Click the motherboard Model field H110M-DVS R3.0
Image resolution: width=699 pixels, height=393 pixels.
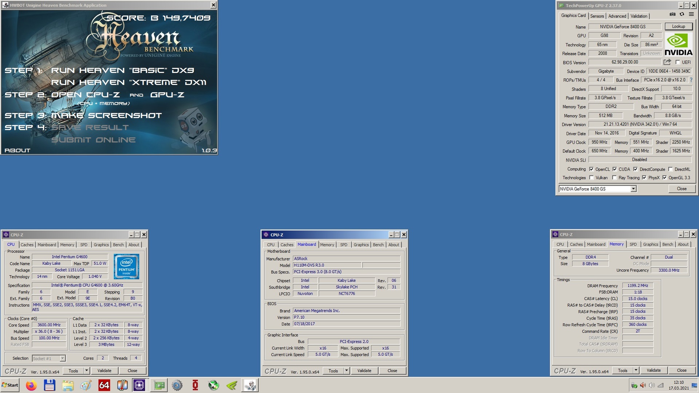tap(327, 265)
